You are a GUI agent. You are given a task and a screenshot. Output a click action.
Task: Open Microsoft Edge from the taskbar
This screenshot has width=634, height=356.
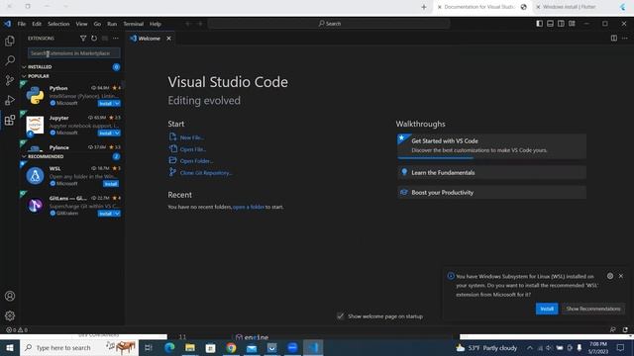point(169,347)
